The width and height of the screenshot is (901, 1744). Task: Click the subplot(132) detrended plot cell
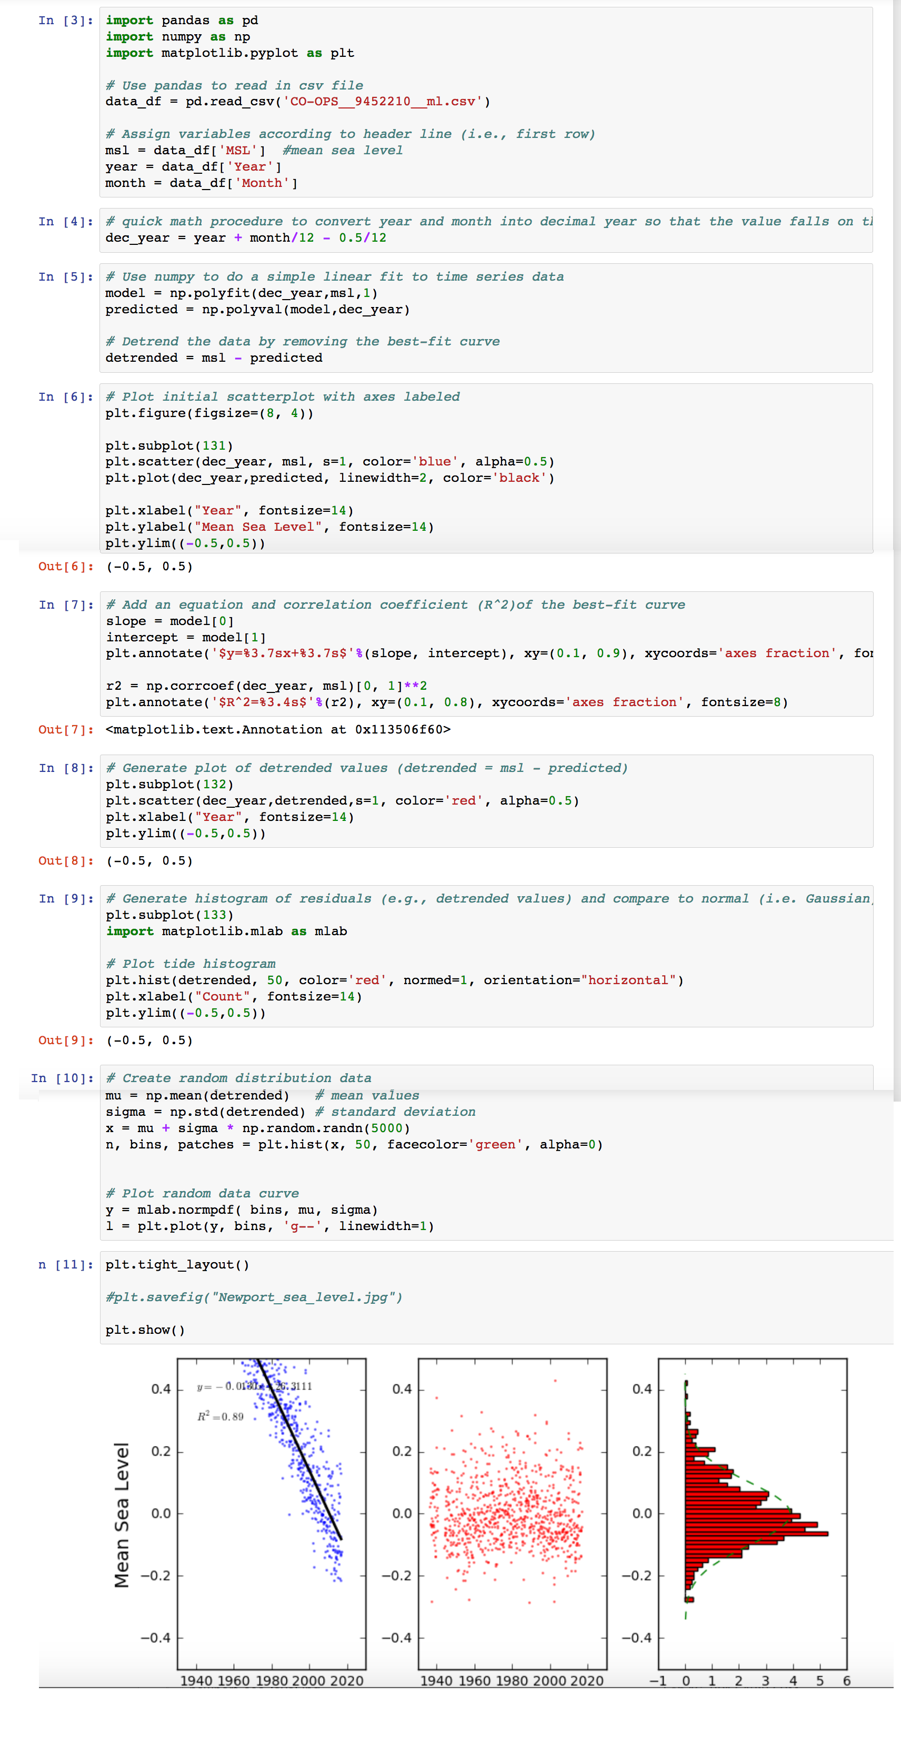coord(486,800)
